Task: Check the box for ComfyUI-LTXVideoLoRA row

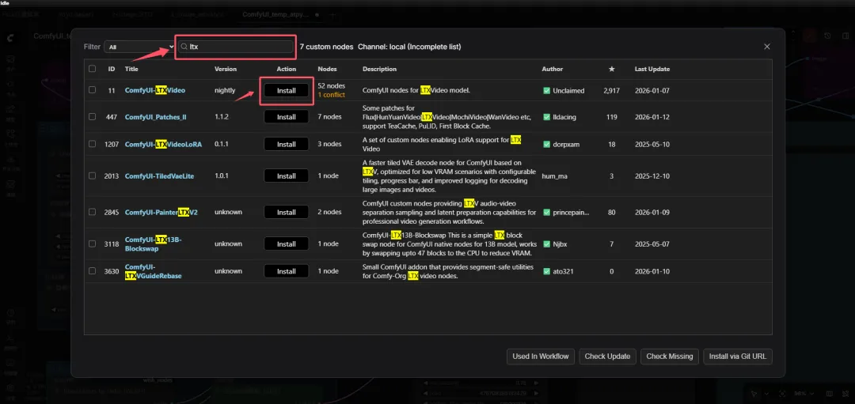Action: [x=92, y=144]
